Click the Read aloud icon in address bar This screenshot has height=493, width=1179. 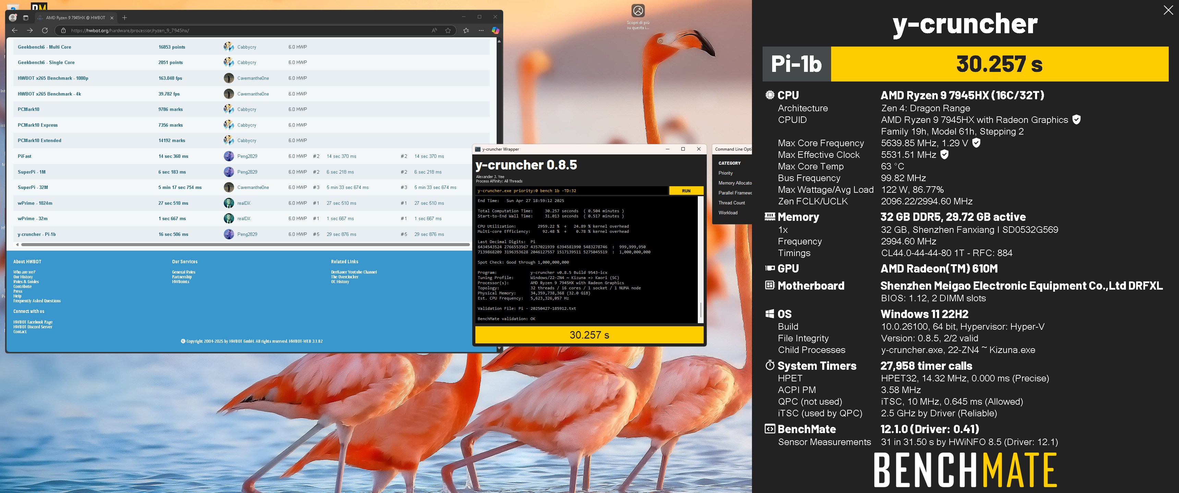[x=434, y=30]
